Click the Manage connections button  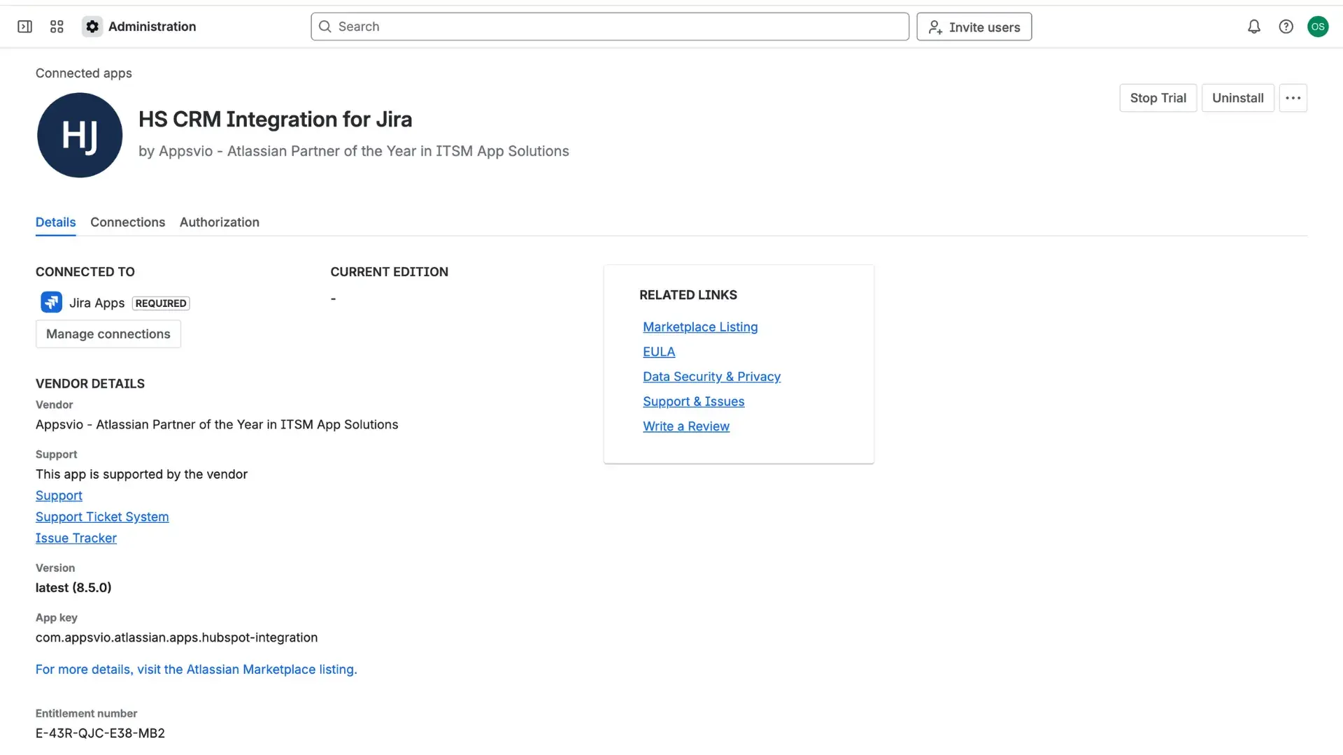point(108,333)
